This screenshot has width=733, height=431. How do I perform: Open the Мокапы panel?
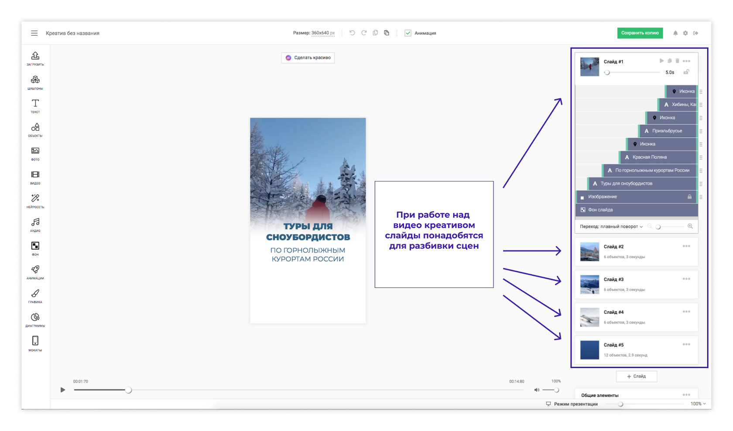[35, 344]
